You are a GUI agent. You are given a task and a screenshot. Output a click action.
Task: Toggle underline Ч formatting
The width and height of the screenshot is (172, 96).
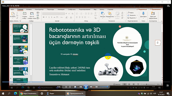click(x=49, y=17)
